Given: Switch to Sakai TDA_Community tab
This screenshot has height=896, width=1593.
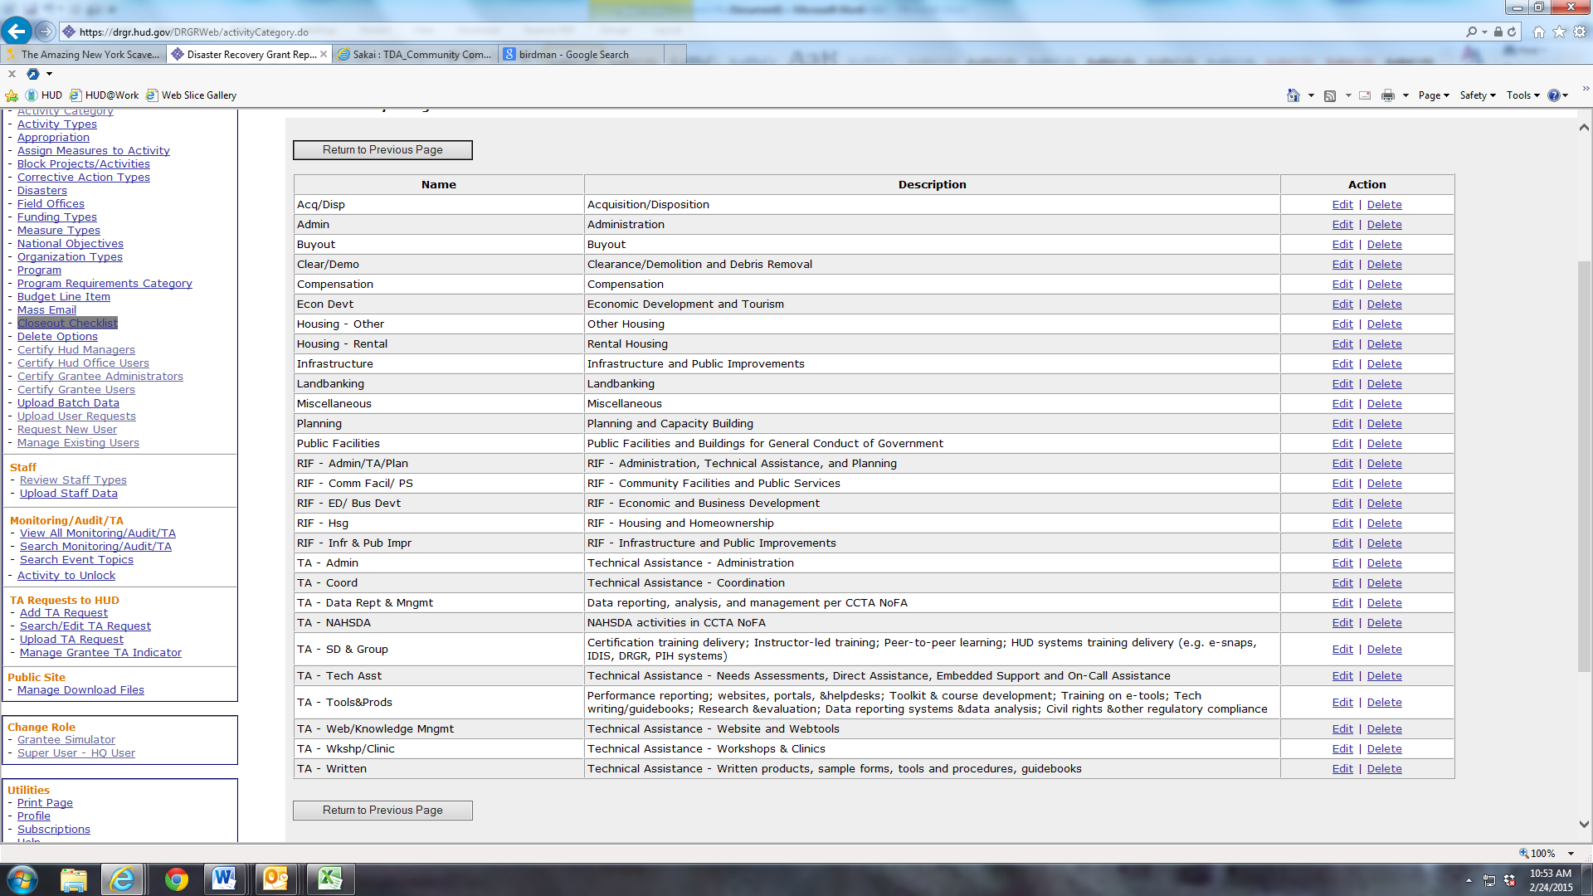Looking at the screenshot, I should (x=415, y=55).
